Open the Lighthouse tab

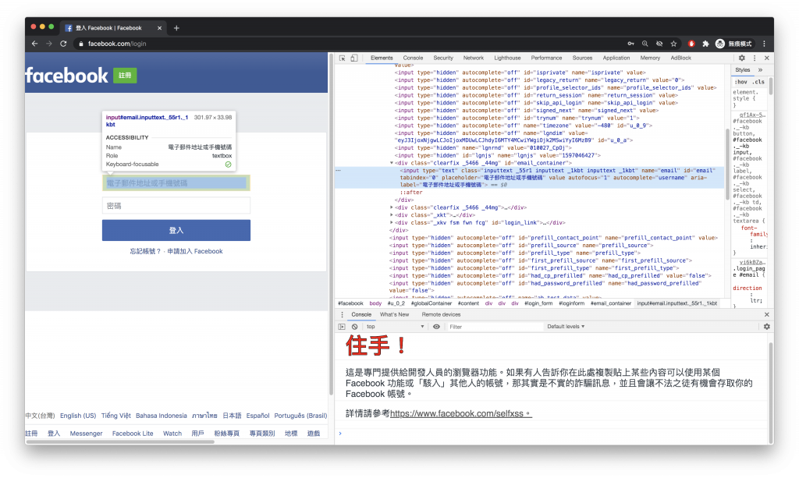[x=507, y=58]
